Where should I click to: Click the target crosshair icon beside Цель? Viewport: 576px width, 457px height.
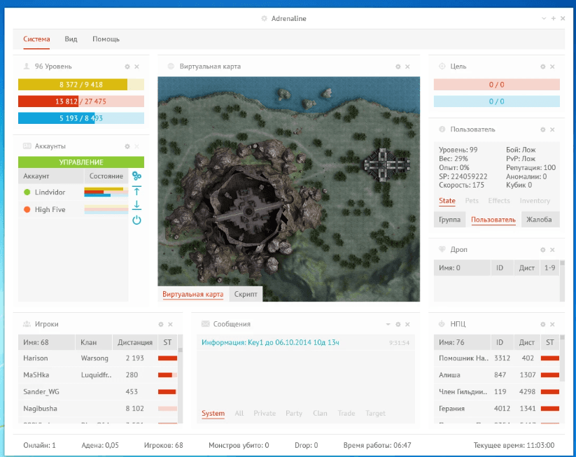tap(442, 66)
